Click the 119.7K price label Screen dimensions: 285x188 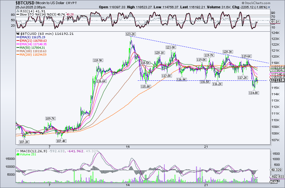pyautogui.click(x=209, y=55)
